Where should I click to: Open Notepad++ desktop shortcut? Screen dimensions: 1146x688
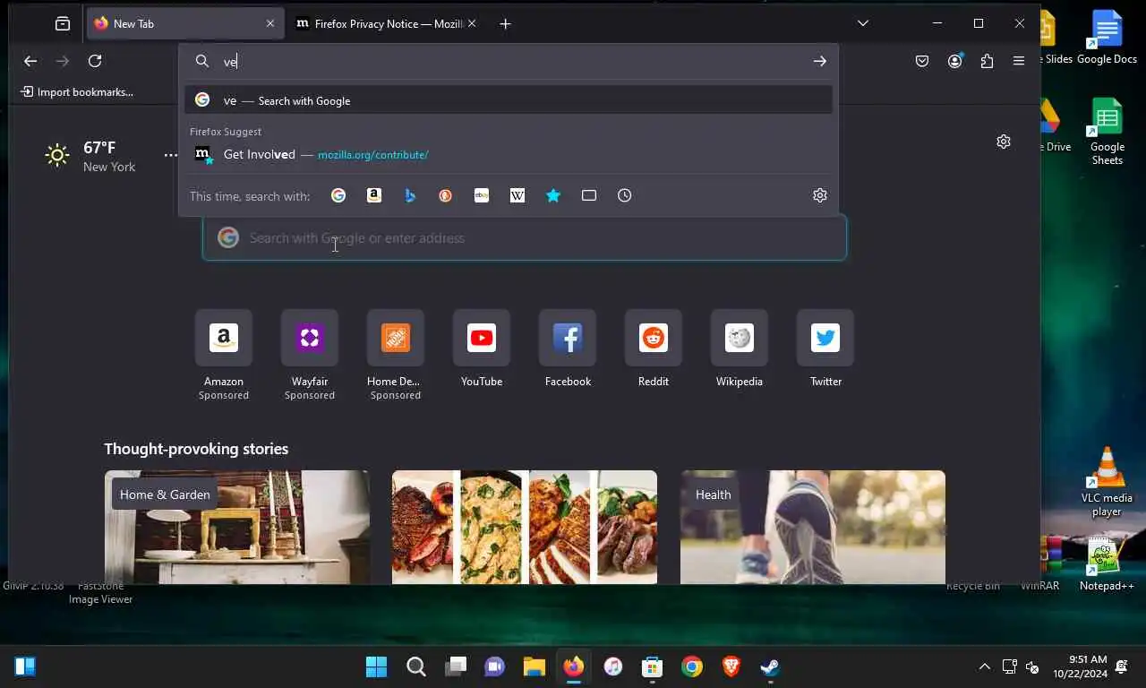pos(1107,564)
